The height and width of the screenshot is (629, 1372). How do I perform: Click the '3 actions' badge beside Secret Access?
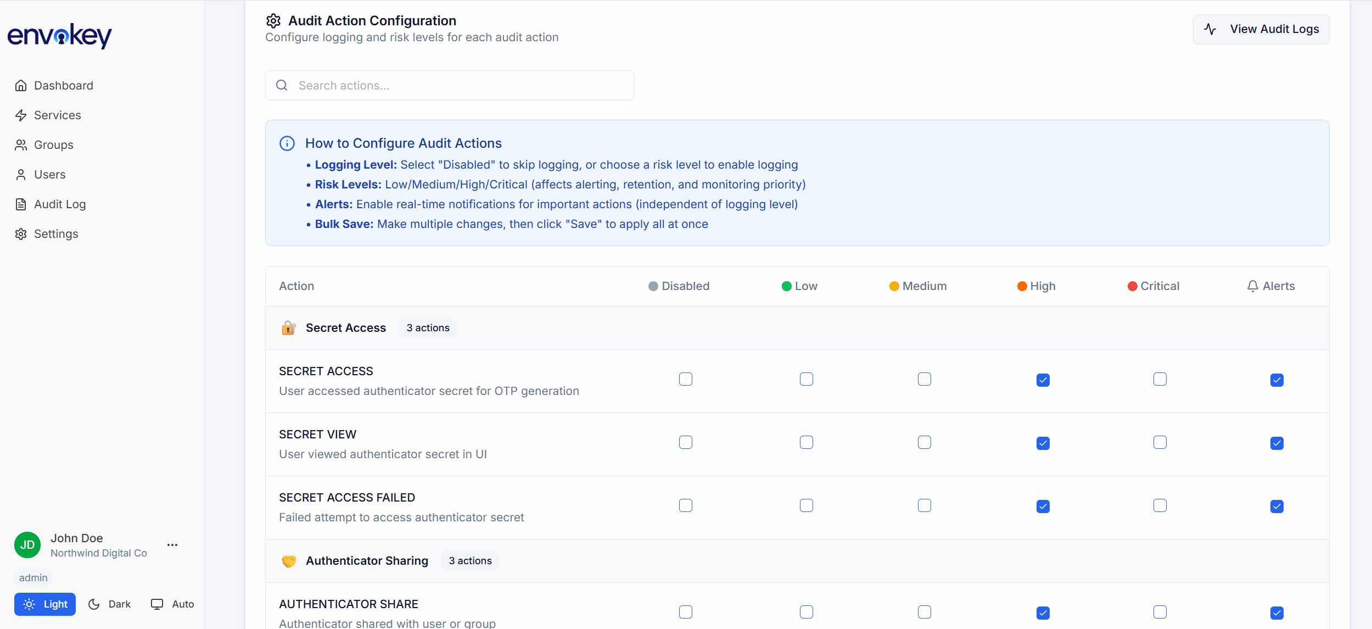point(428,328)
